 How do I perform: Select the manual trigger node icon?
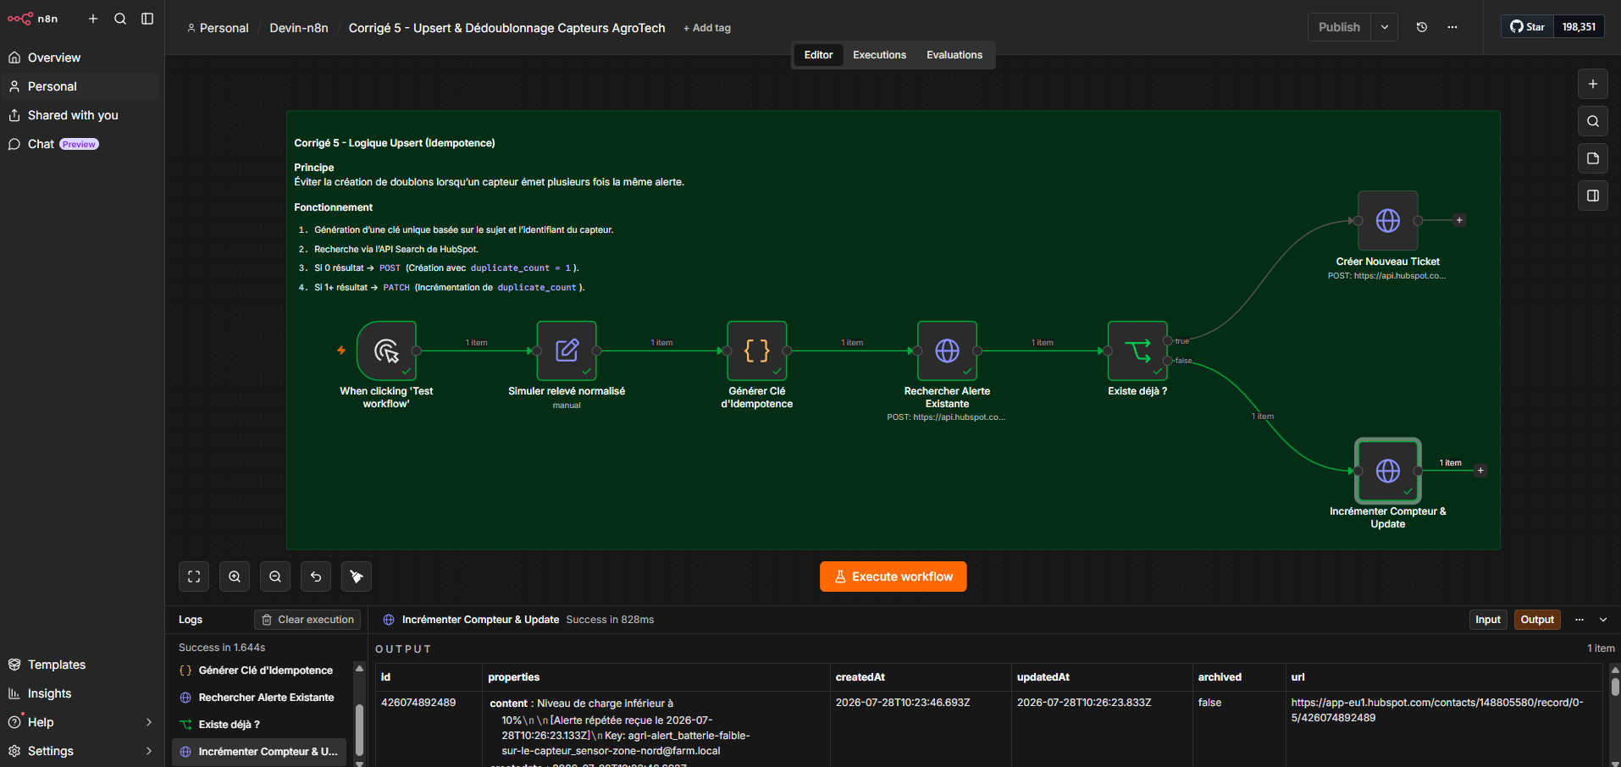tap(386, 350)
